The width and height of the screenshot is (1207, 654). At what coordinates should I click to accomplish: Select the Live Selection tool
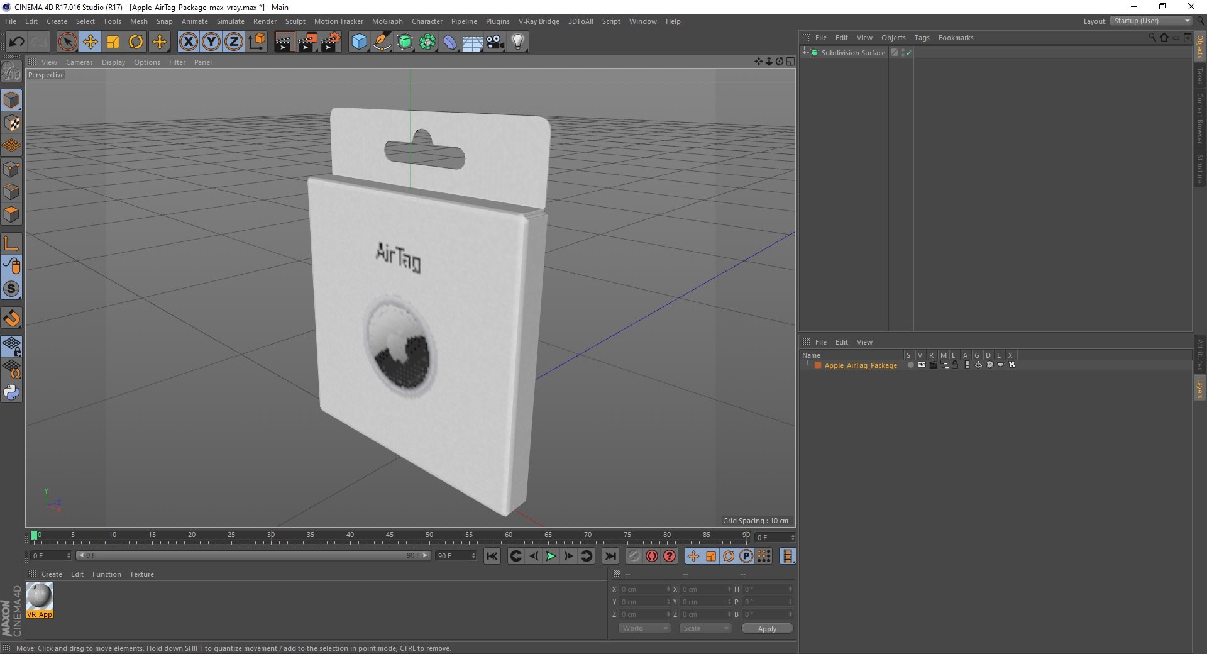(x=67, y=42)
